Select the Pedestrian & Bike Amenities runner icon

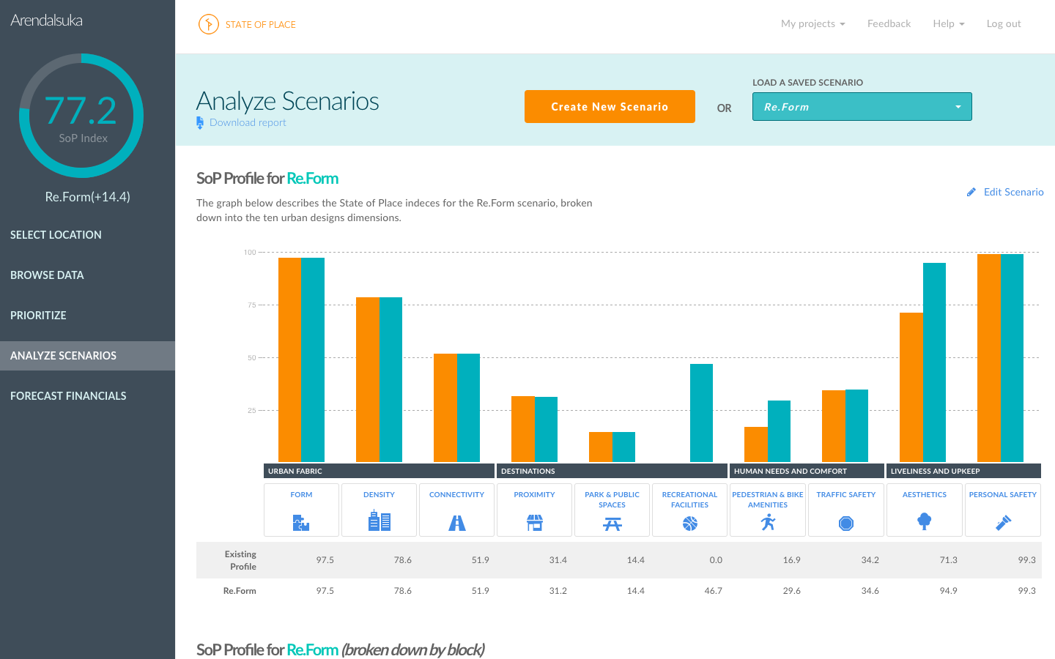point(768,522)
